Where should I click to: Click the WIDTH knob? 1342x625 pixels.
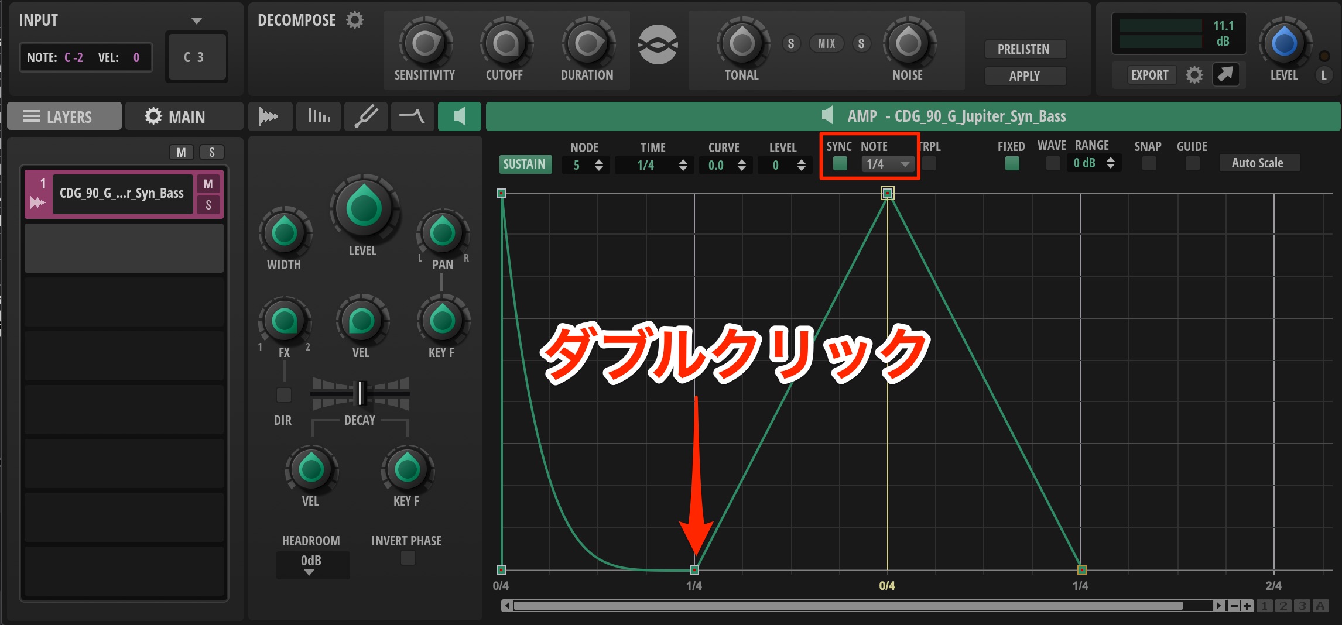coord(285,232)
